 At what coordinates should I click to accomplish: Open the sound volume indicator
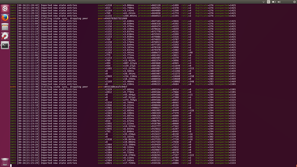click(279, 2)
